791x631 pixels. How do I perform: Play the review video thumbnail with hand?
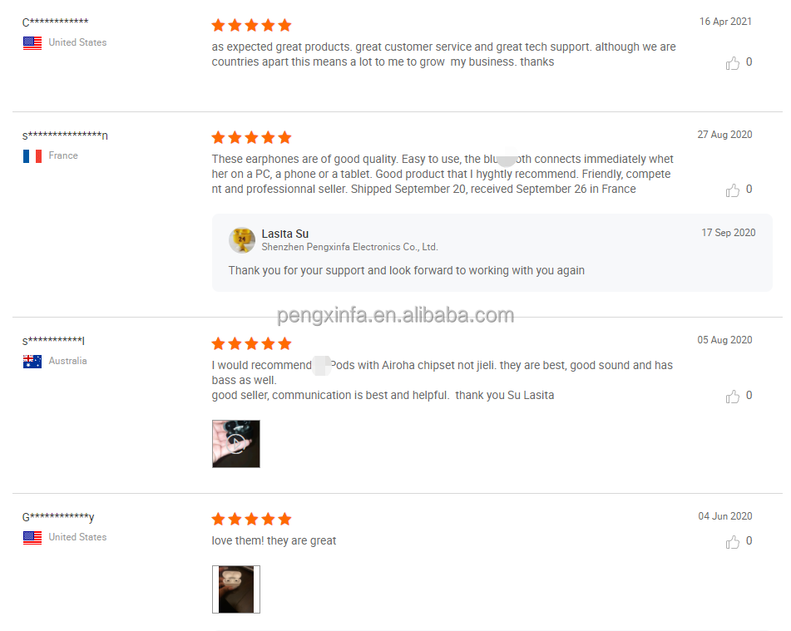coord(236,444)
